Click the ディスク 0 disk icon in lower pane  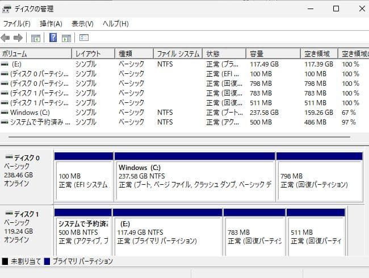[9, 157]
